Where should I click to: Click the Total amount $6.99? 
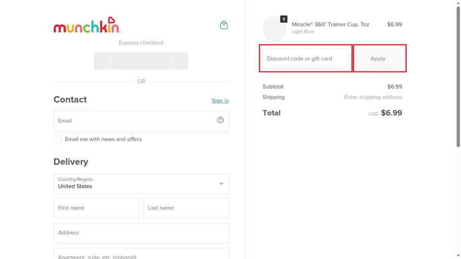(391, 113)
